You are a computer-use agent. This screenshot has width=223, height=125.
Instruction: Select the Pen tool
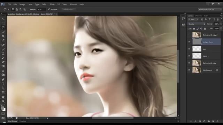pyautogui.click(x=3, y=80)
